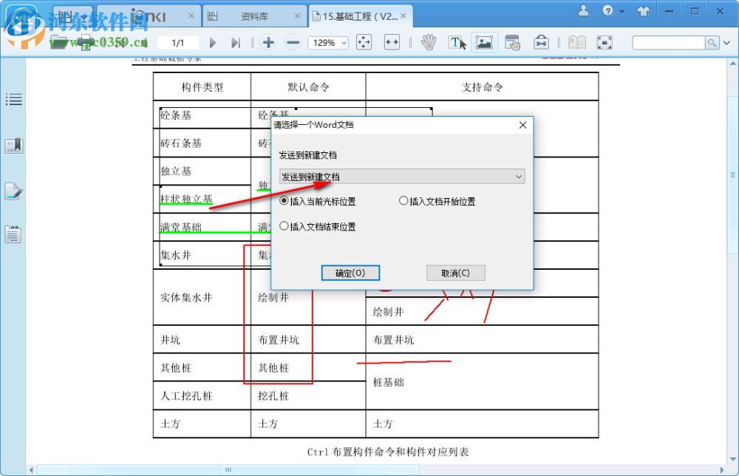
Task: Click the 确定(O) confirm button
Action: tap(350, 272)
